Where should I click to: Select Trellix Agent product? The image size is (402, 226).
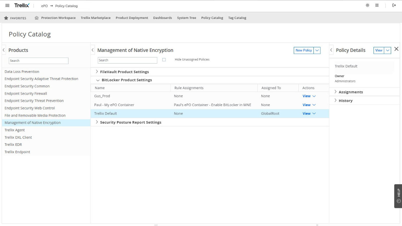pos(15,130)
